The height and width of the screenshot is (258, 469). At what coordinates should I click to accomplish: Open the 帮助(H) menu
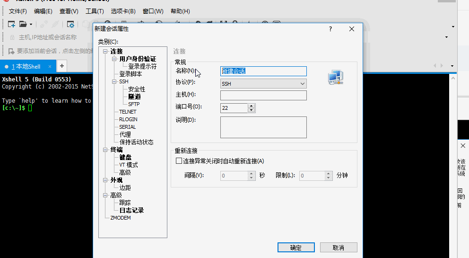(180, 11)
